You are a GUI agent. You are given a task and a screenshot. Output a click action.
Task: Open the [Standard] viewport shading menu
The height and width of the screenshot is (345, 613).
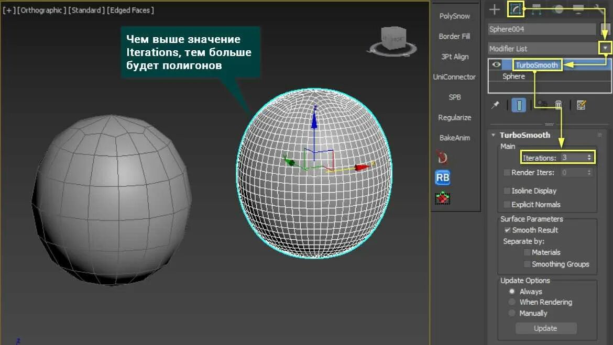[x=86, y=10]
